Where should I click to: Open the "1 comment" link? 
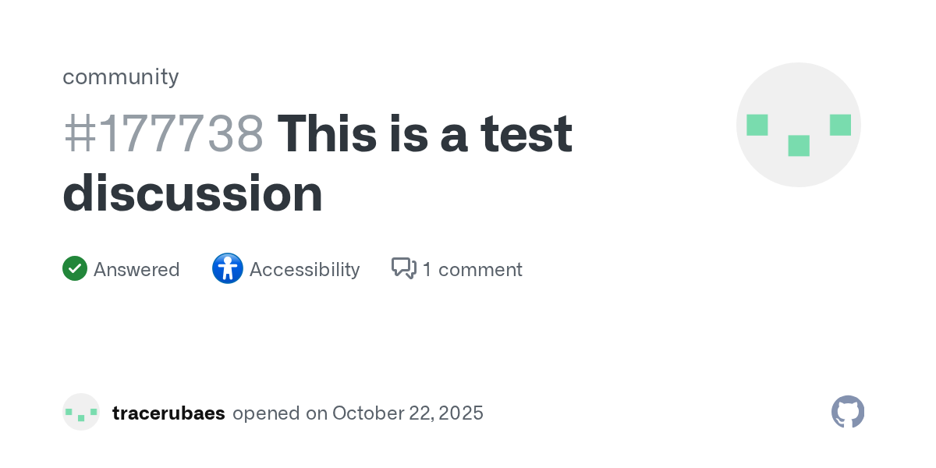pyautogui.click(x=472, y=270)
